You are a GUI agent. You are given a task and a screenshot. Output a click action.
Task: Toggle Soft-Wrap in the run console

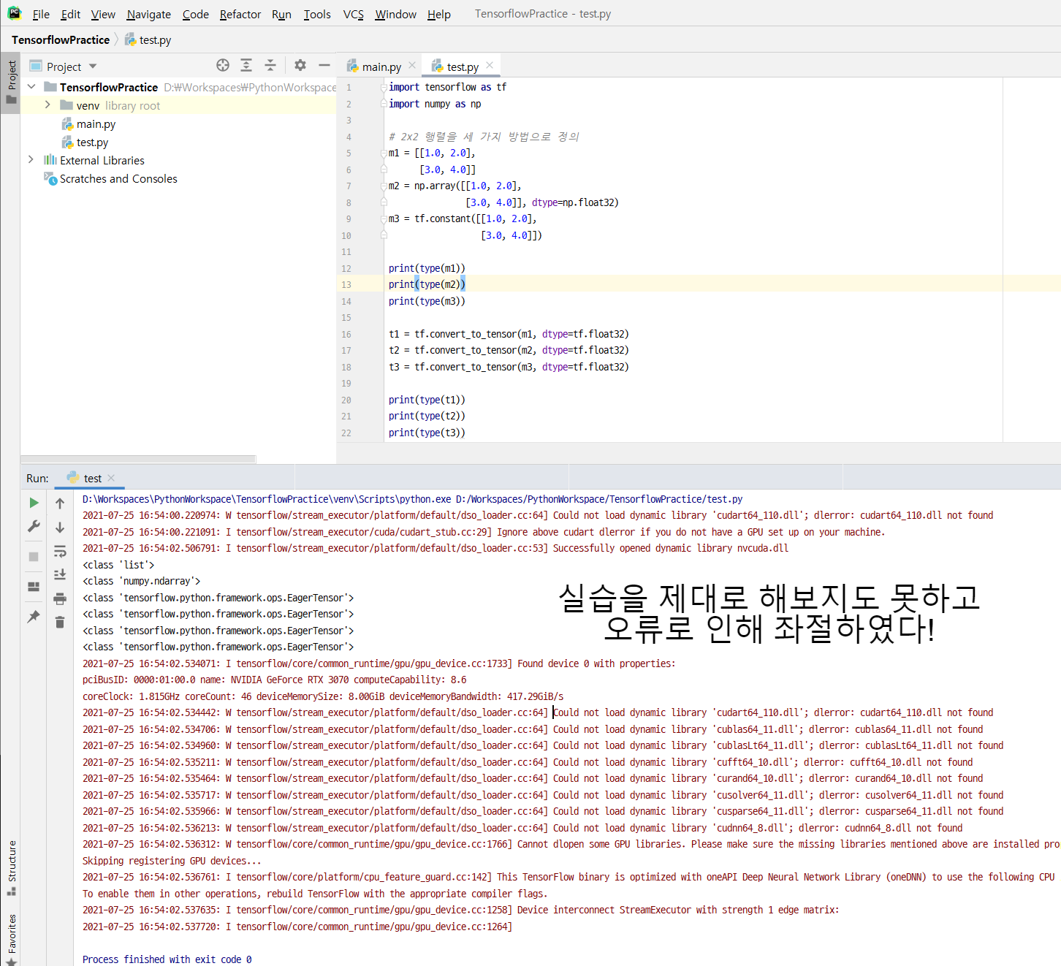[x=60, y=551]
